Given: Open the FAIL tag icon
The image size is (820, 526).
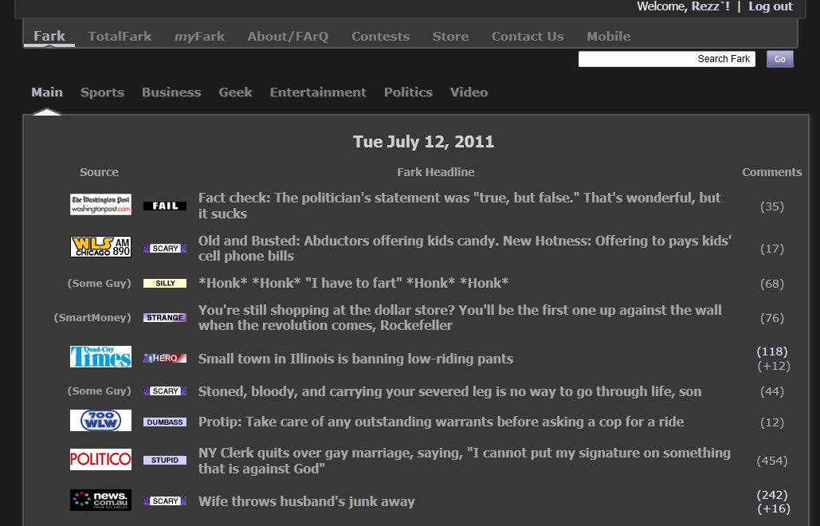Looking at the screenshot, I should point(164,204).
